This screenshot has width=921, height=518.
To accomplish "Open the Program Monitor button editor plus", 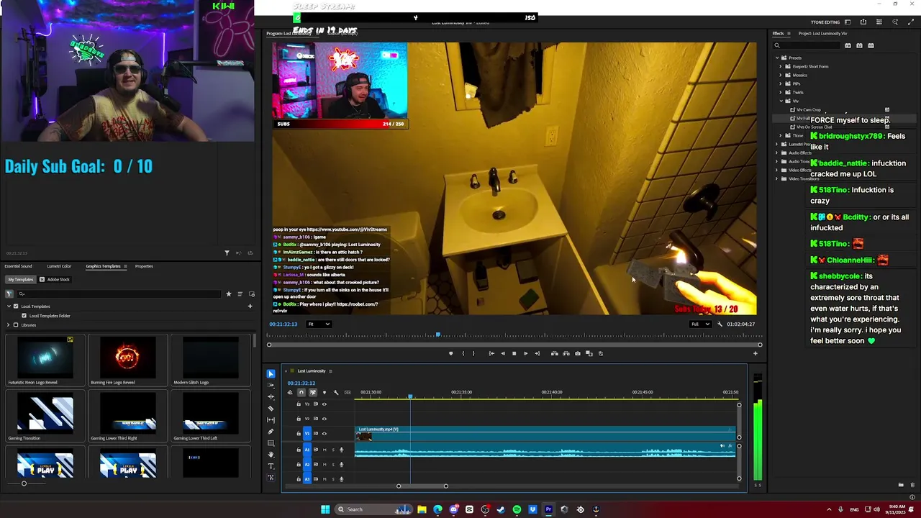I will click(755, 353).
